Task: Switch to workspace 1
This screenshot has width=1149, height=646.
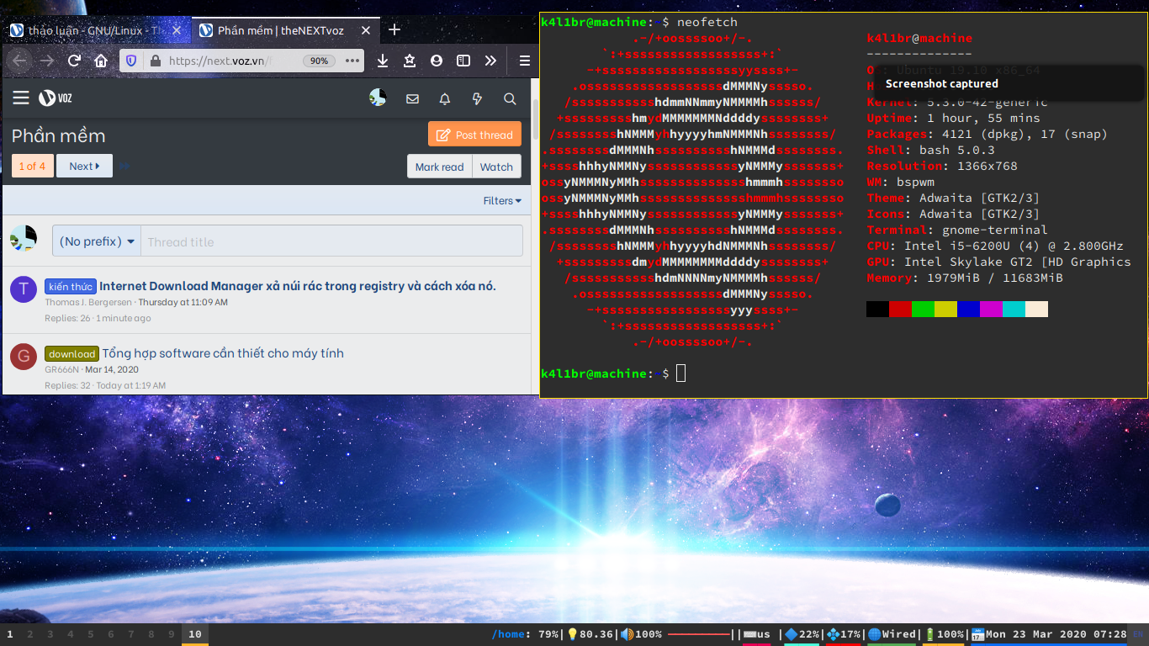Action: [10, 634]
